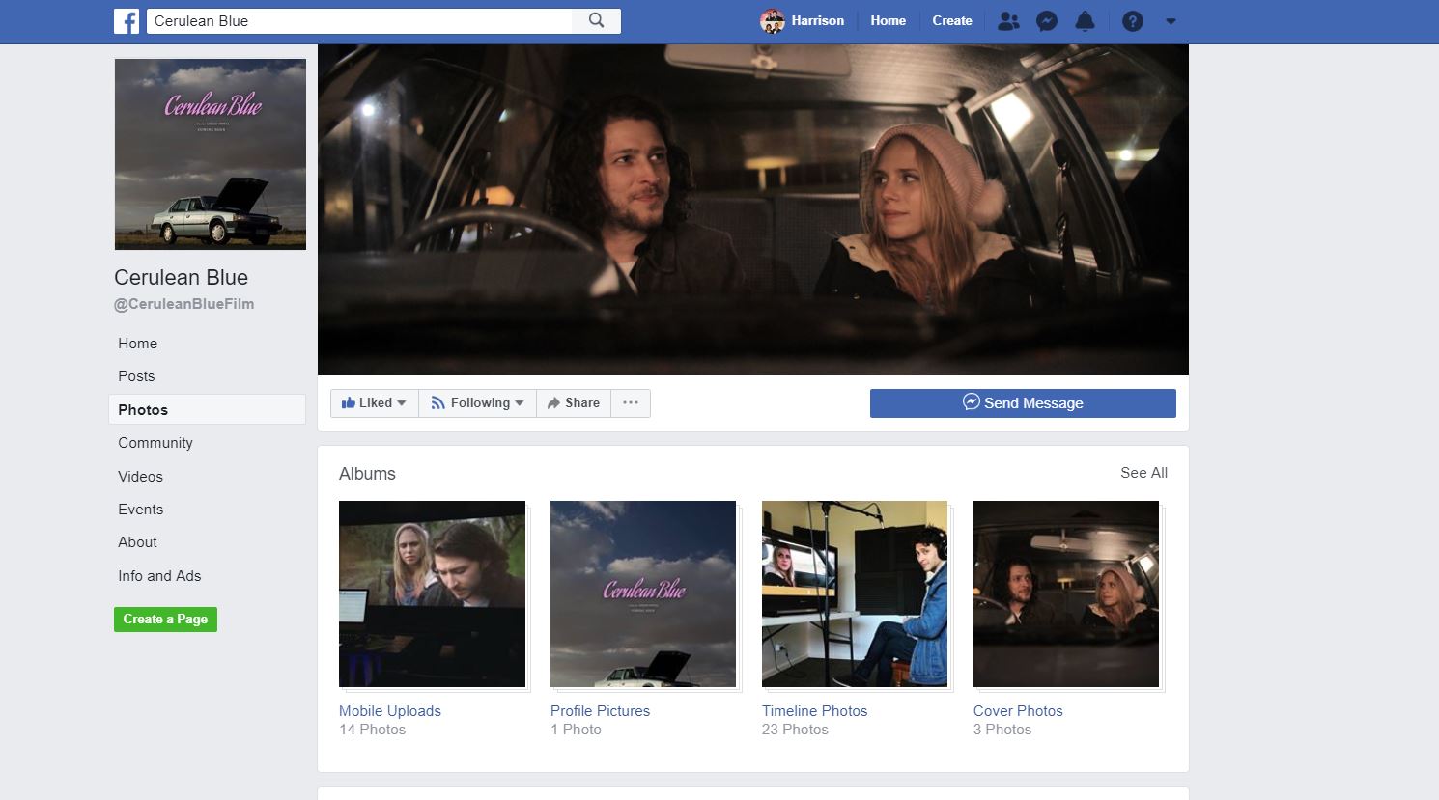Screen dimensions: 1439x800
Task: Click Harrison's profile avatar
Action: (773, 21)
